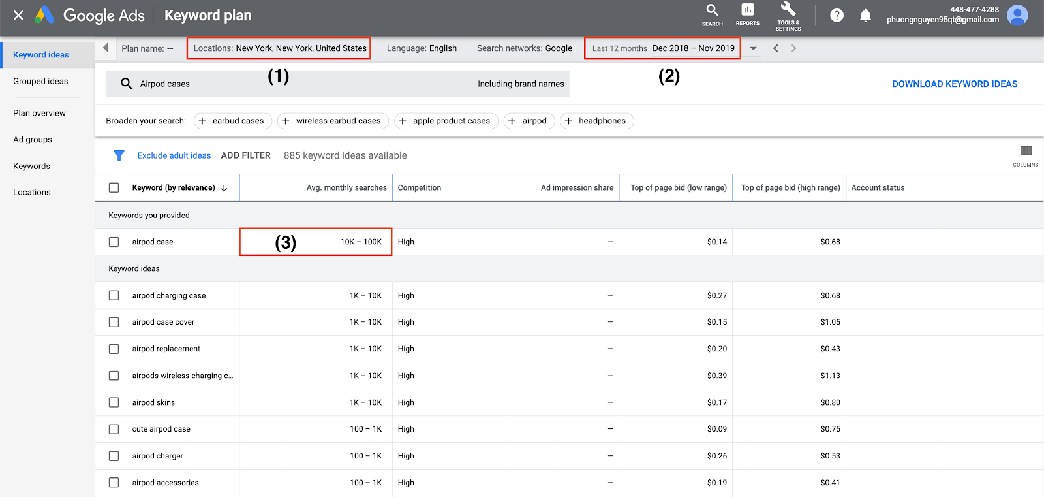The image size is (1044, 497).
Task: Go to the next date period arrow
Action: 793,48
